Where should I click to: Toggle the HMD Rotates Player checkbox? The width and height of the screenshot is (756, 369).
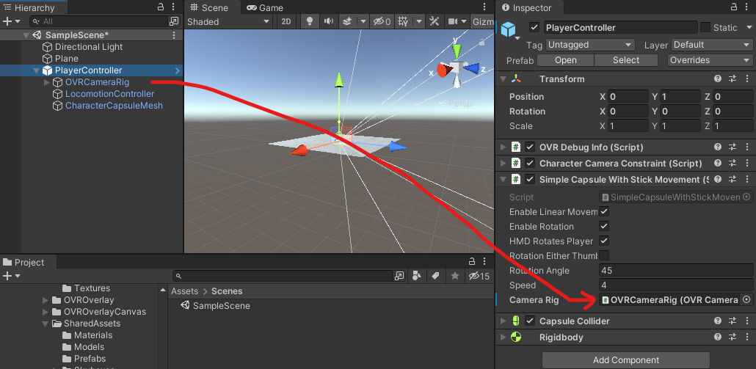click(604, 241)
